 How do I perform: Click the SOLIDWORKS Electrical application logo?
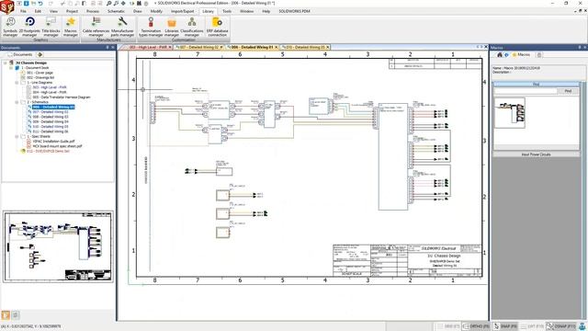(x=6, y=6)
